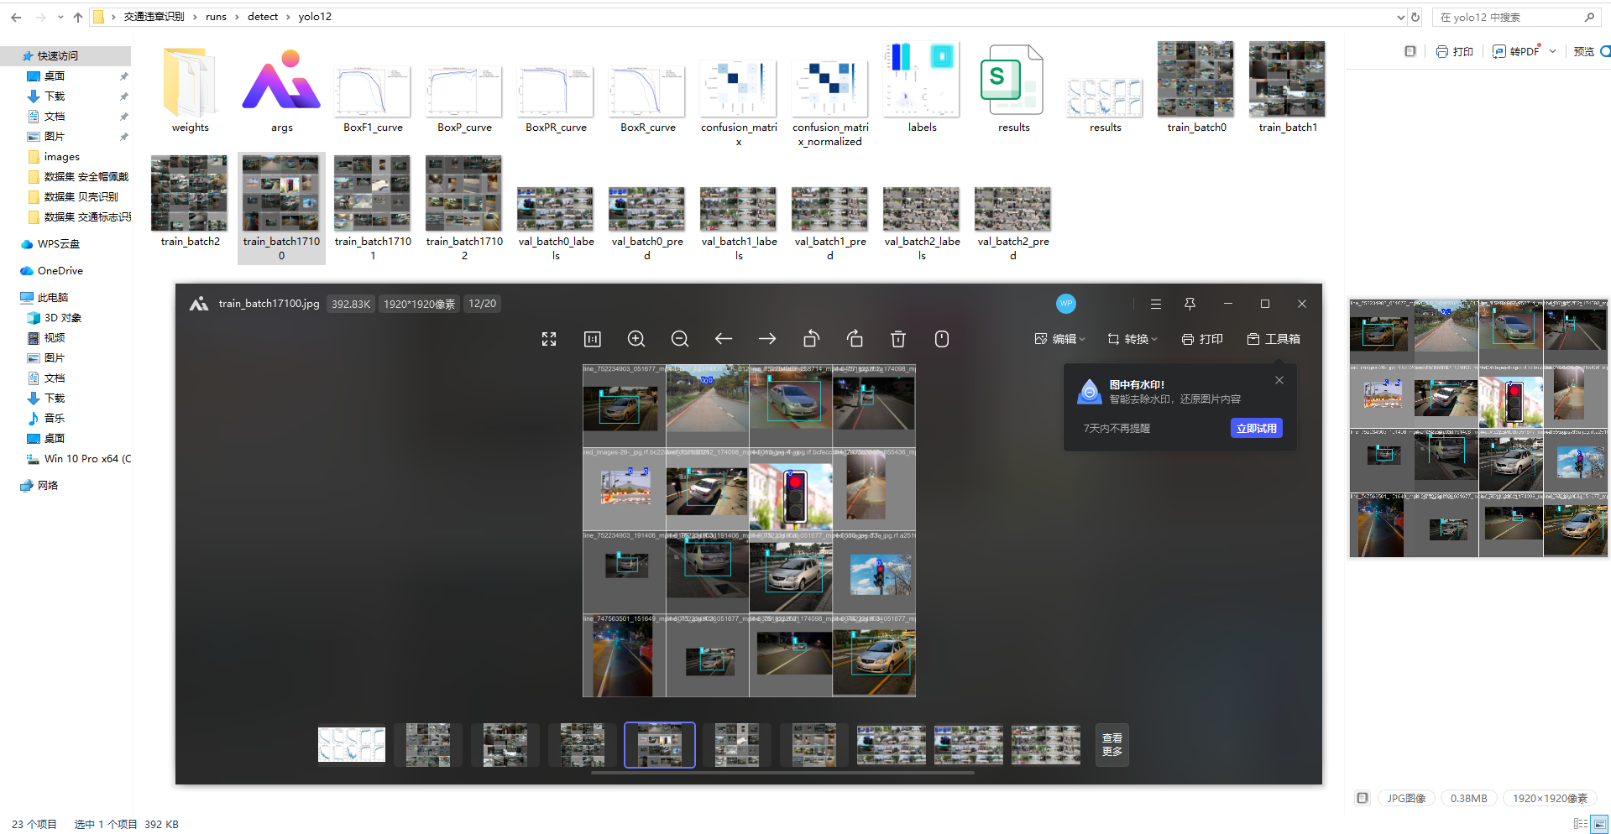Navigate back in File Explorer

click(16, 17)
